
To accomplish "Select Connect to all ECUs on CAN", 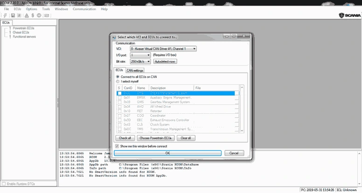I will [x=118, y=76].
